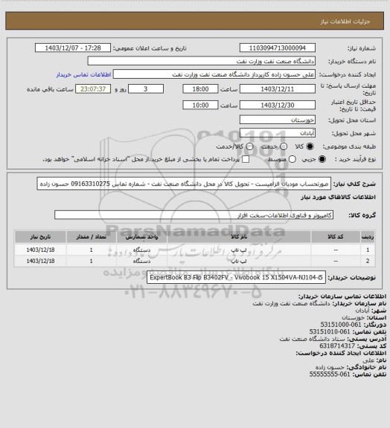Click the اطلاعات کالاهای مورد نیاز section heading
390x428 pixels.
coord(338,197)
